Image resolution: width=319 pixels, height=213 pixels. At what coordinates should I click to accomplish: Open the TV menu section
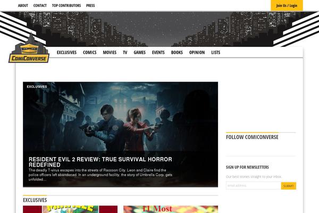coord(125,52)
